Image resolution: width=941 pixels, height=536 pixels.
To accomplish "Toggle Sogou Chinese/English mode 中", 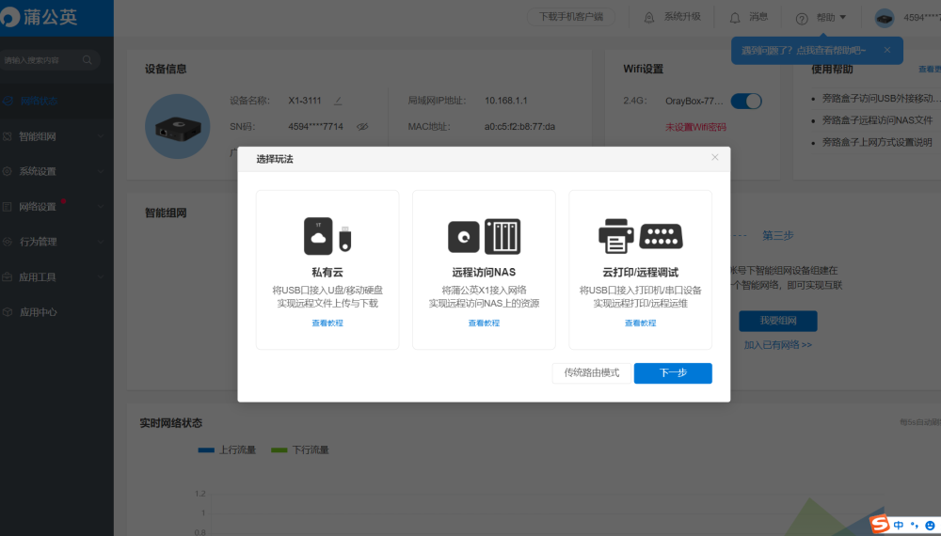I will [x=899, y=526].
